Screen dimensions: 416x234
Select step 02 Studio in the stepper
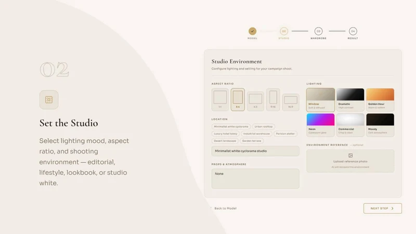pos(284,31)
